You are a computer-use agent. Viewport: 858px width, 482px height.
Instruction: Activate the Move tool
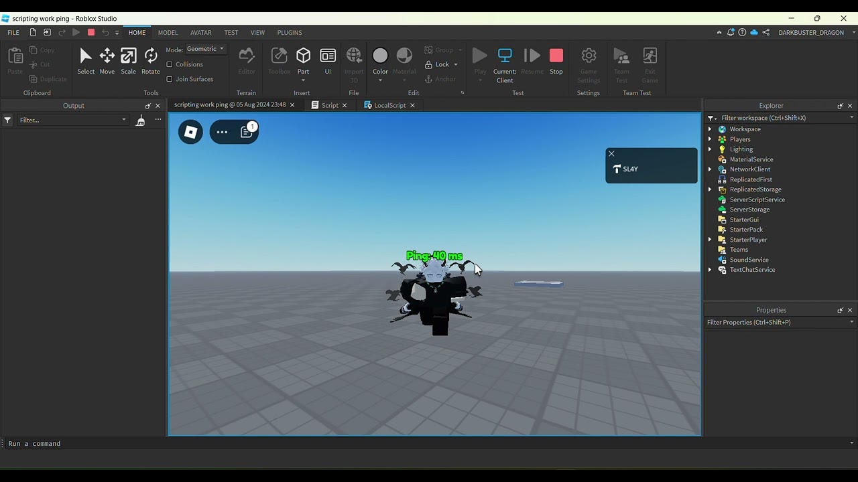coord(107,61)
